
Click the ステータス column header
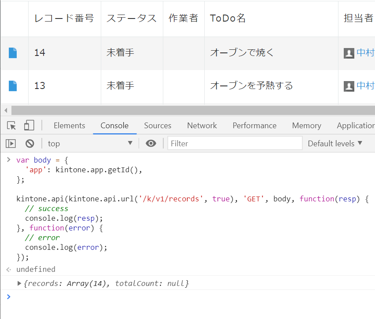pyautogui.click(x=132, y=19)
